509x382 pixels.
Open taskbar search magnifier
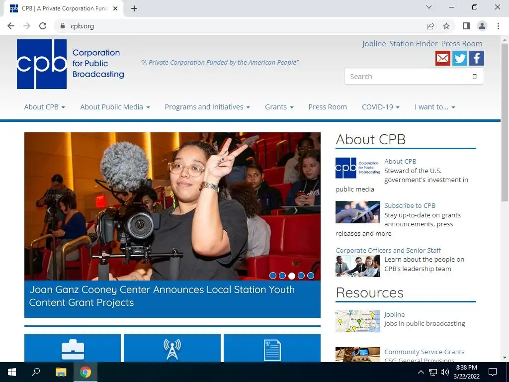36,372
